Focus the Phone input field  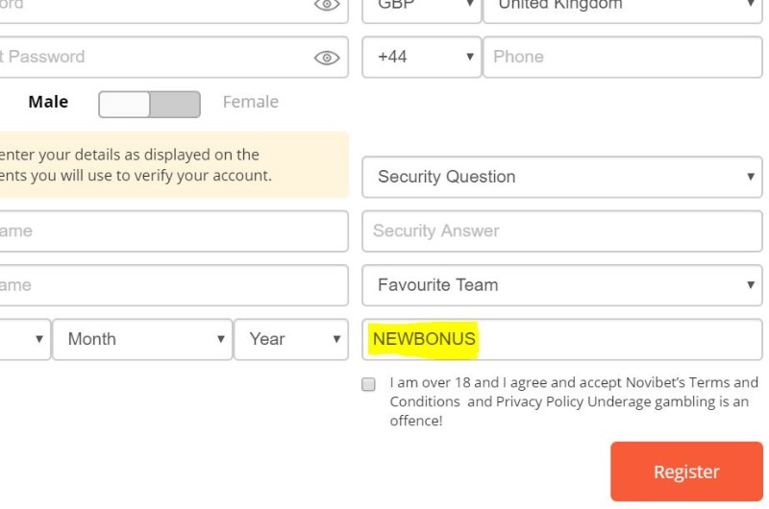click(623, 57)
